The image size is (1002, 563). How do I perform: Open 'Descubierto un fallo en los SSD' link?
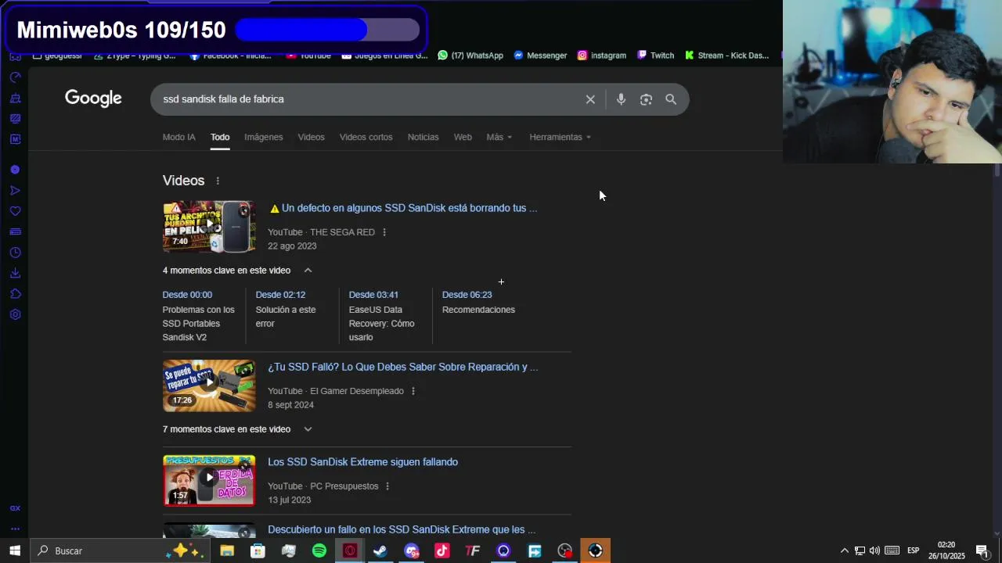point(402,529)
